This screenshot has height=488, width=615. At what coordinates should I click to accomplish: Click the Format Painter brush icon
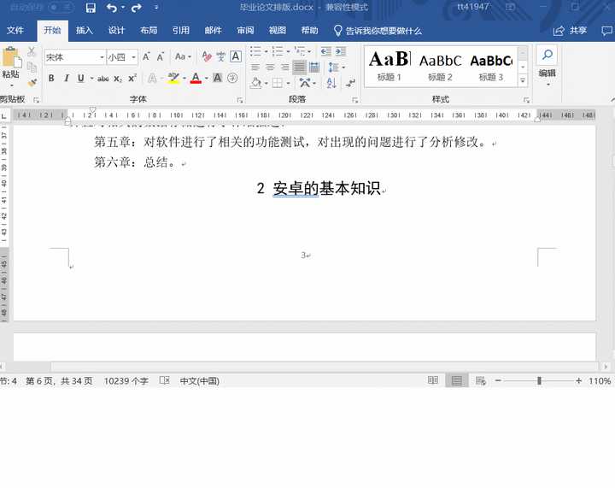point(32,82)
